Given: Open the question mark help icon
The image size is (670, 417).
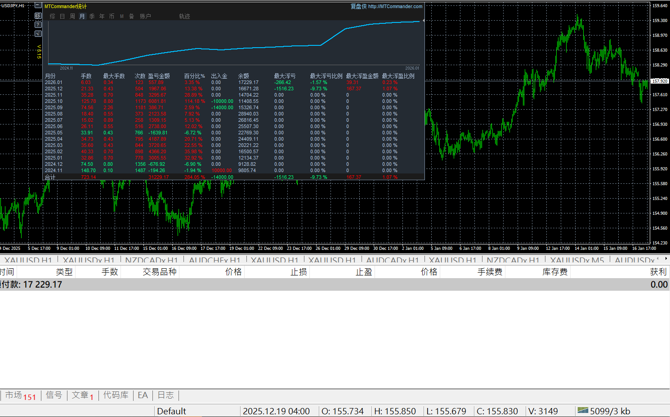Looking at the screenshot, I should point(38,25).
